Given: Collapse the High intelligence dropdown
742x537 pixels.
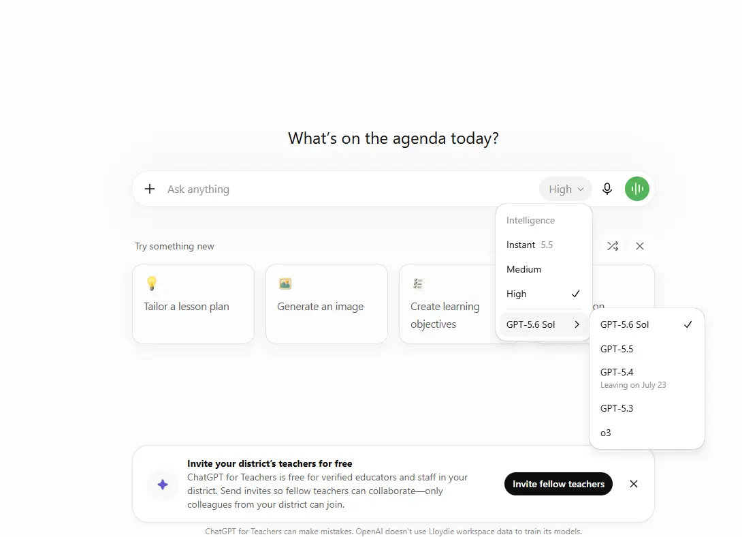Looking at the screenshot, I should (x=566, y=189).
